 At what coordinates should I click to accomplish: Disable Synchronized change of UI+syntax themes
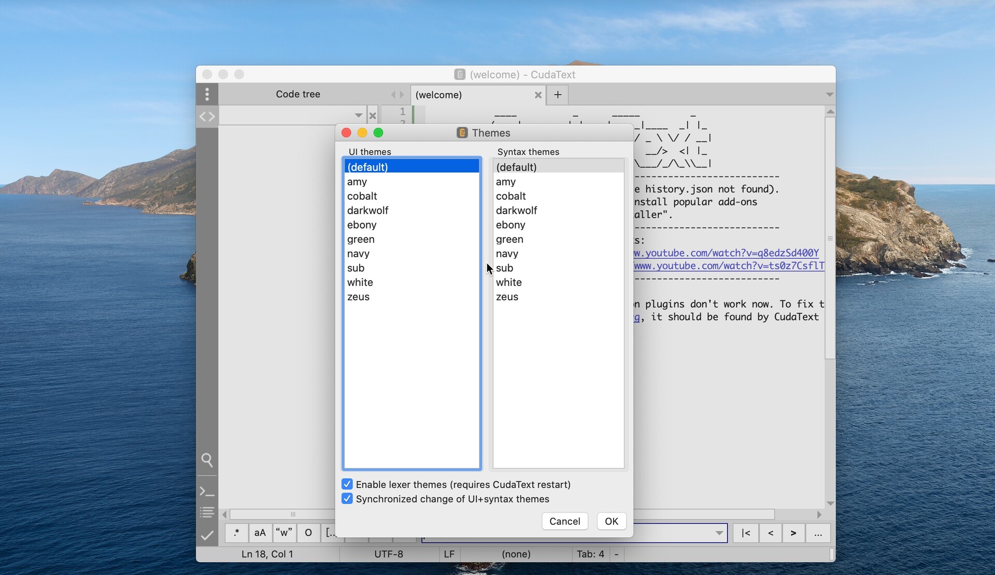pos(347,498)
